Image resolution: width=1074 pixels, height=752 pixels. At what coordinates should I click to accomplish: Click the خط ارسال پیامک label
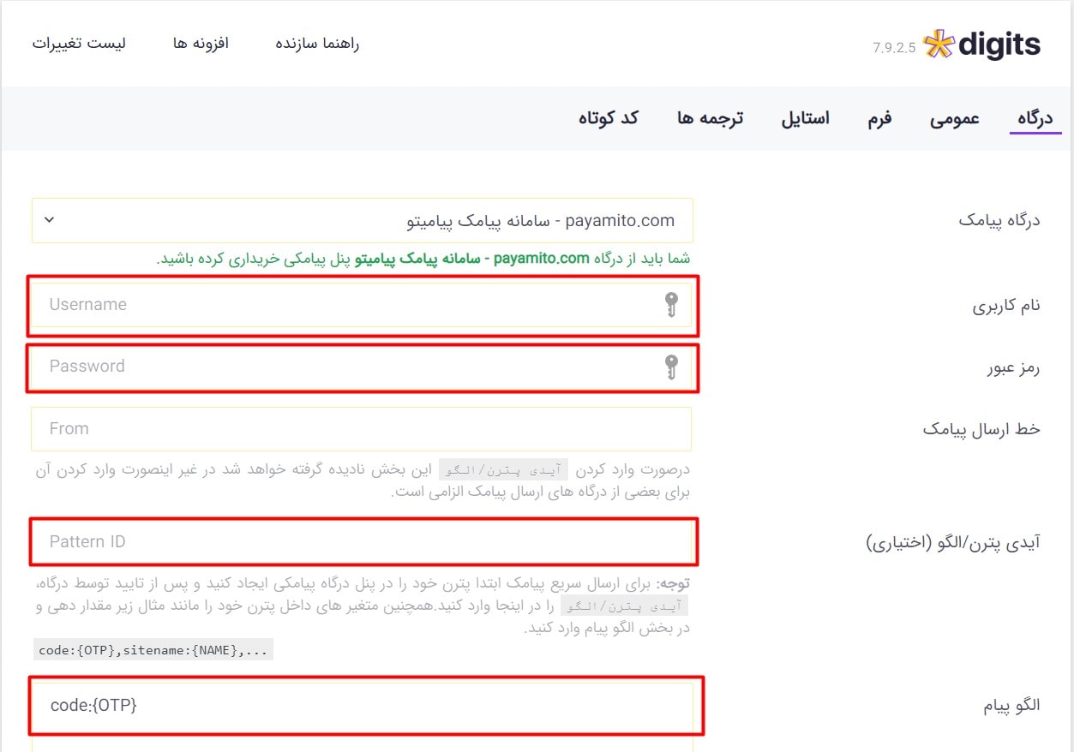click(x=981, y=429)
